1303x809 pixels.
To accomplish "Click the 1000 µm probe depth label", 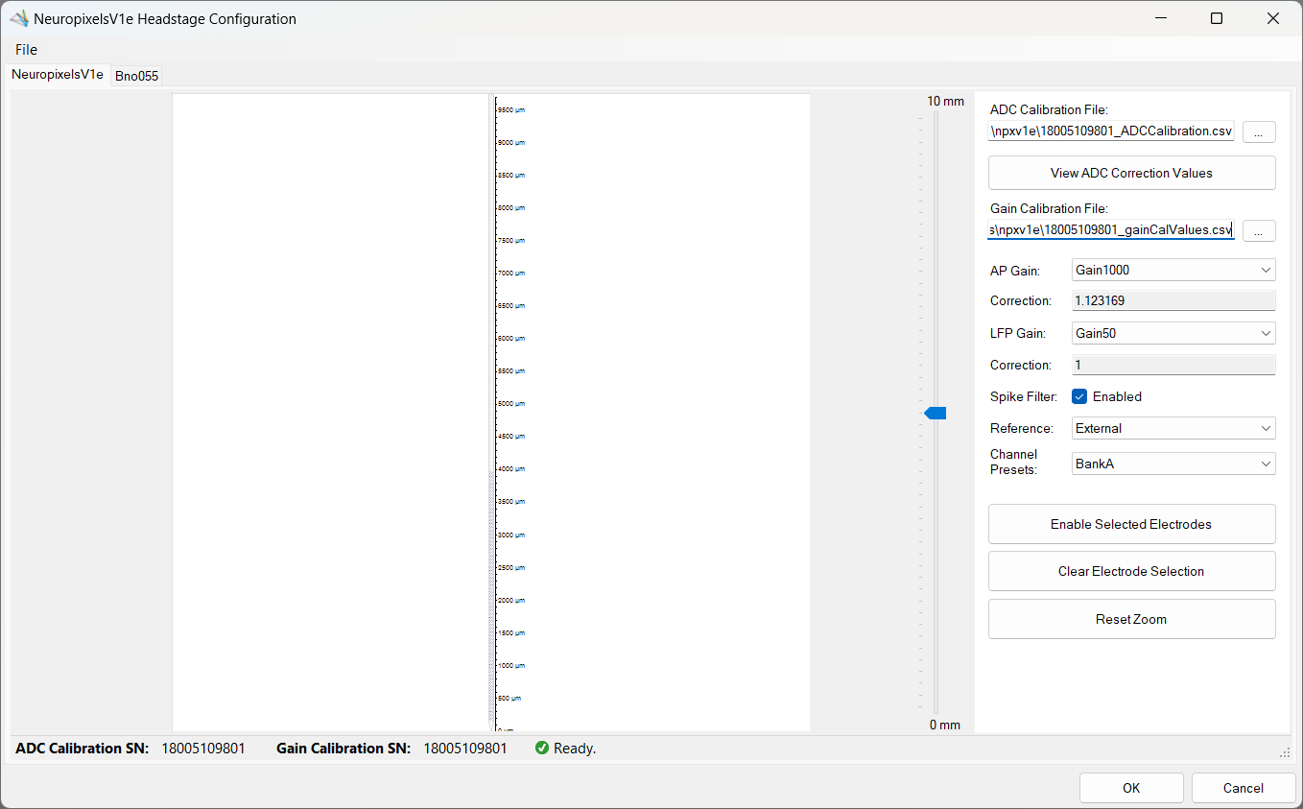I will point(511,665).
